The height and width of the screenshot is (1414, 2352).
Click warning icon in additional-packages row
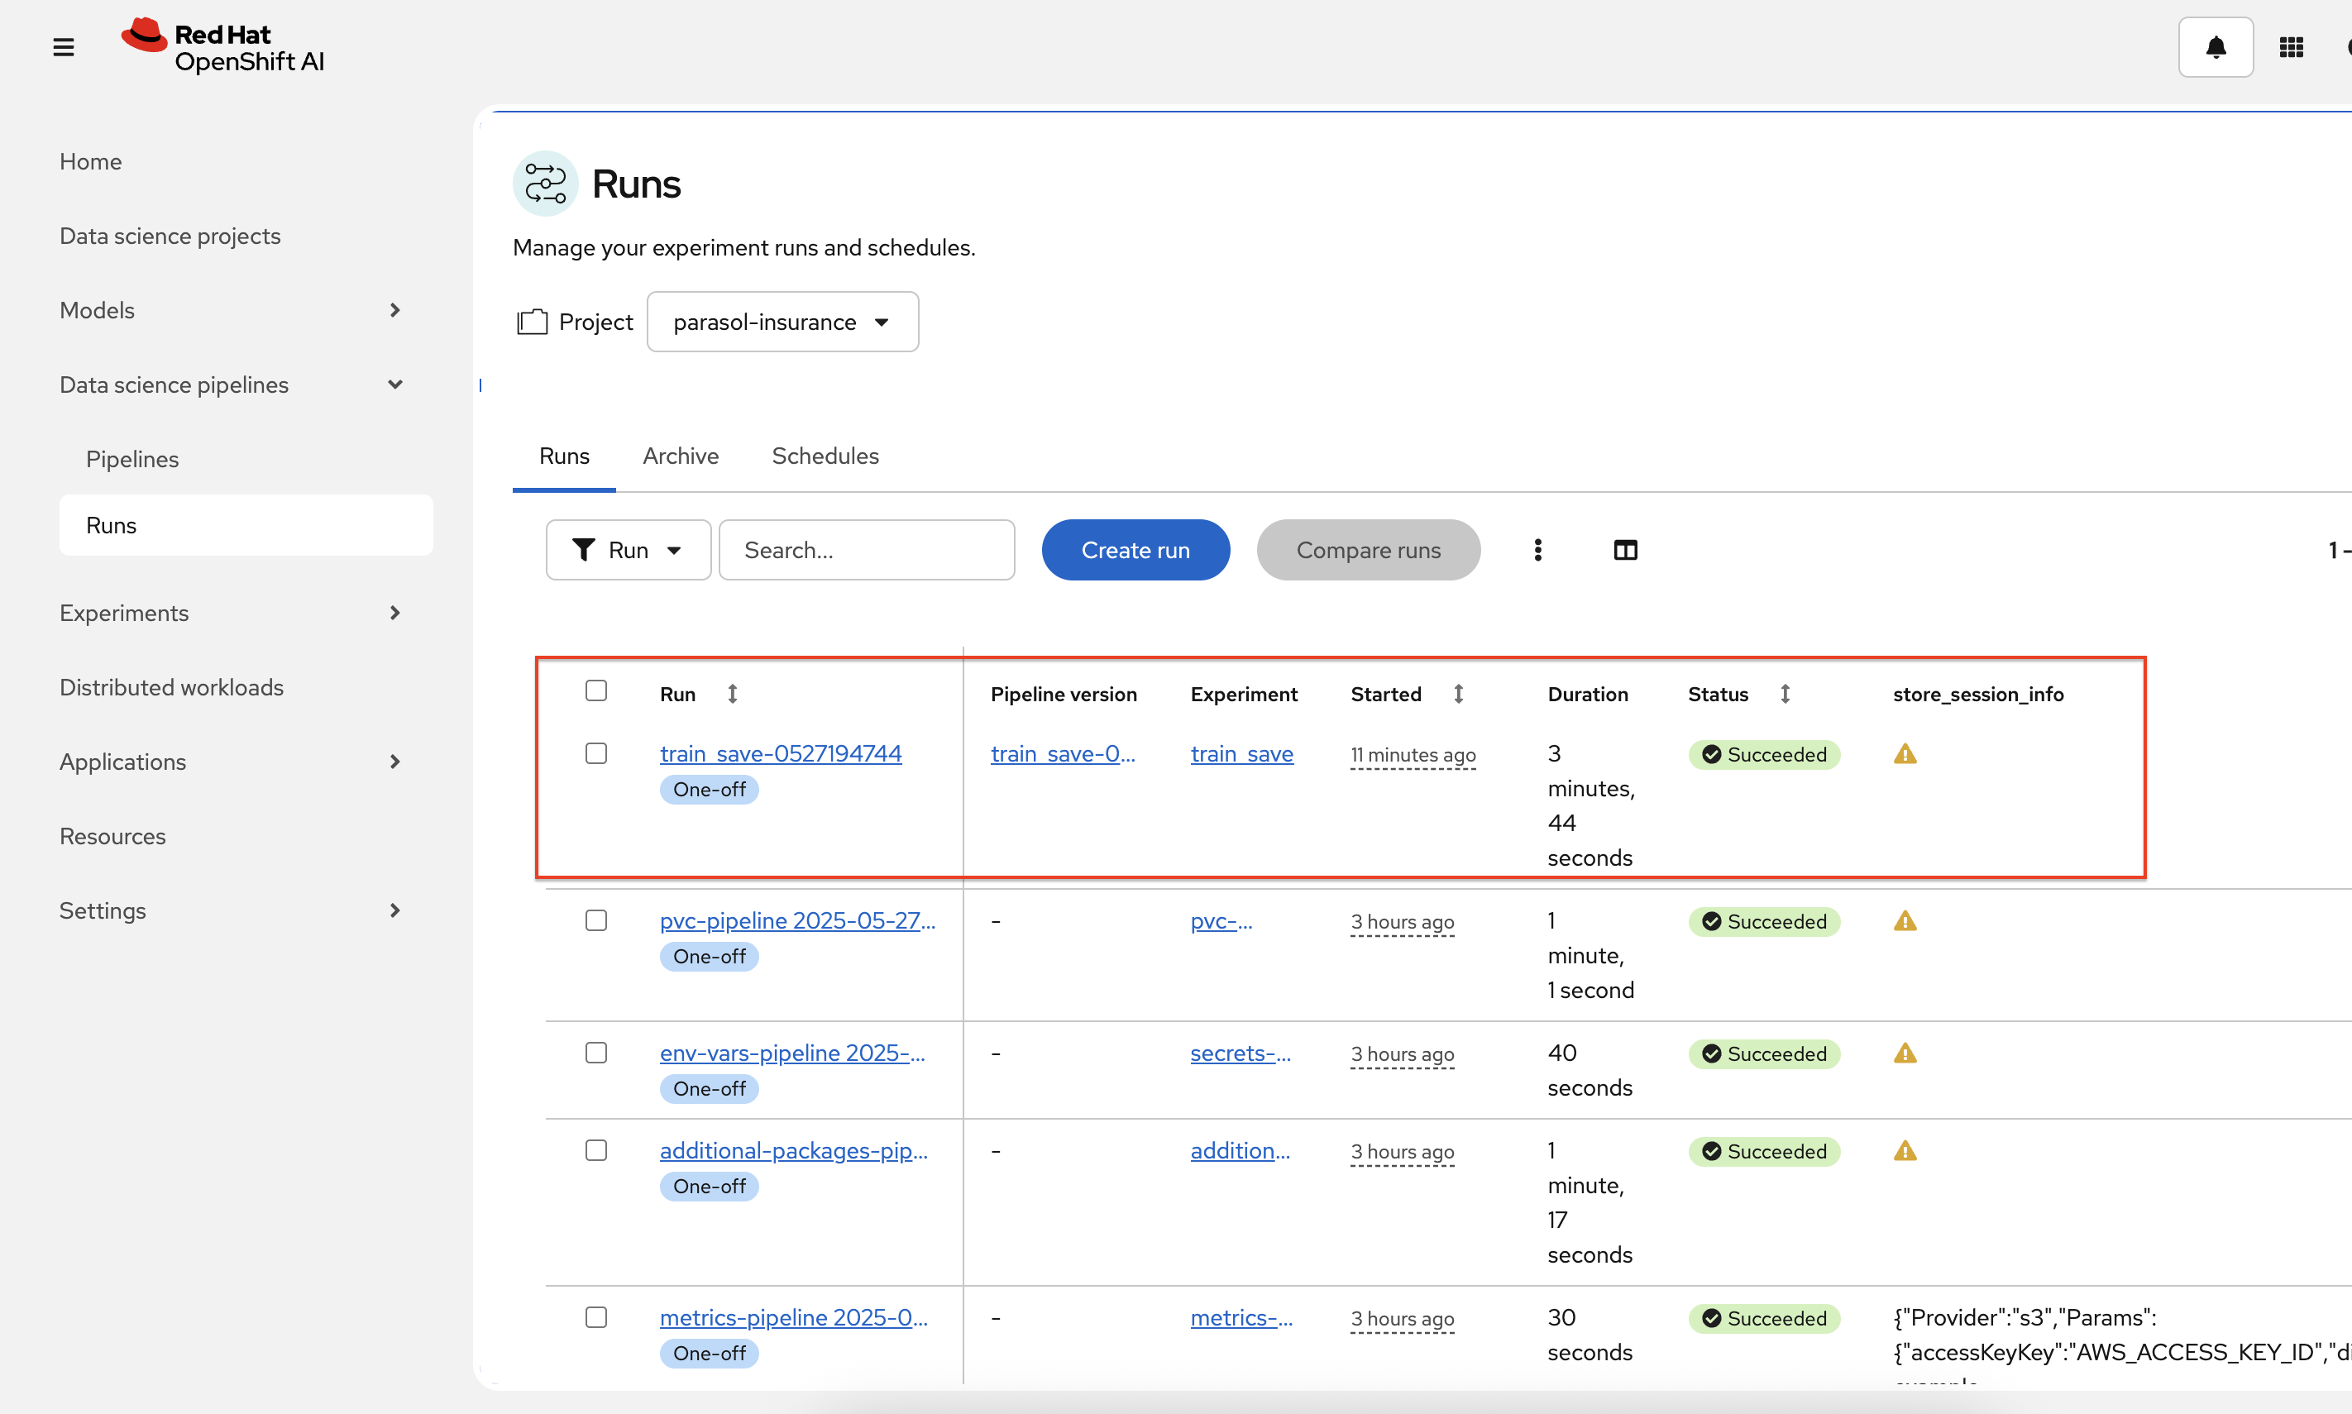(x=1904, y=1151)
